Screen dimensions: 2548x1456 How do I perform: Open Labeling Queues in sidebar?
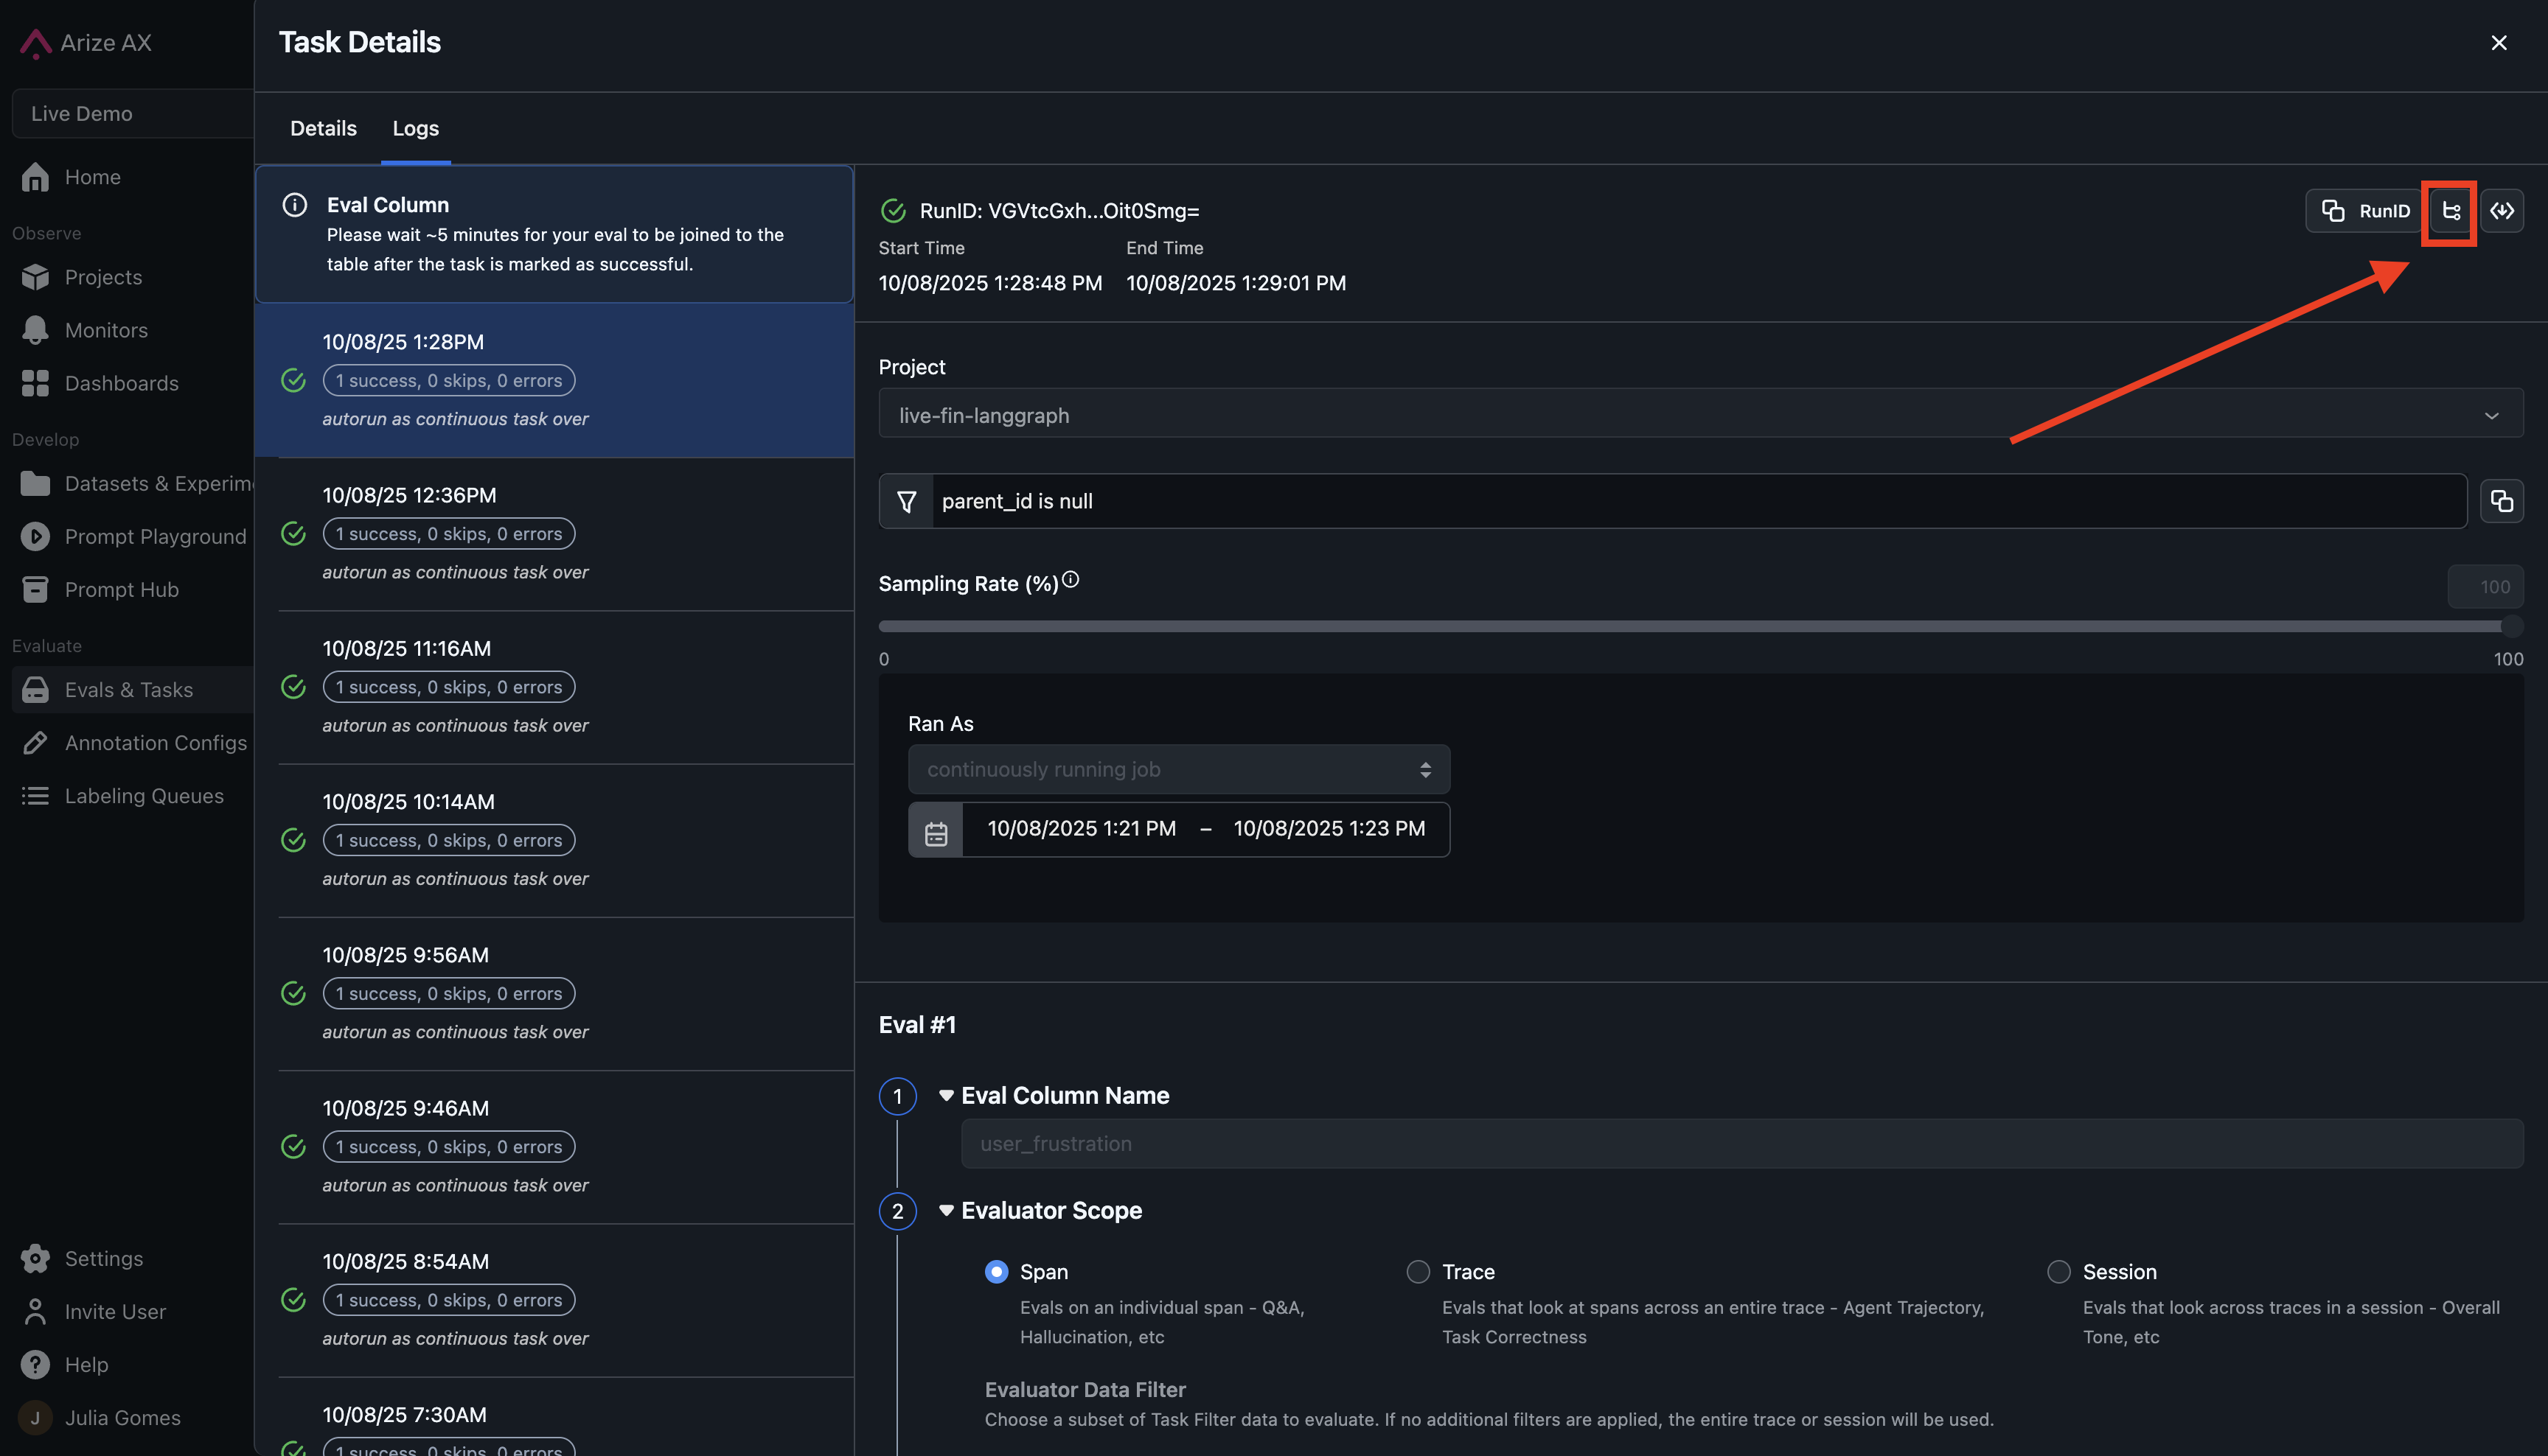(x=144, y=796)
